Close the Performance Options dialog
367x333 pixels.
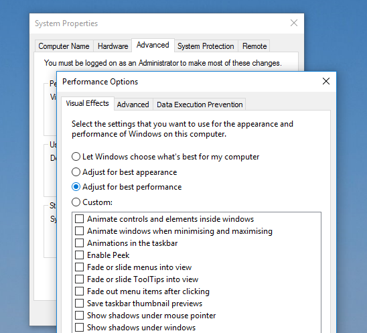coord(325,82)
